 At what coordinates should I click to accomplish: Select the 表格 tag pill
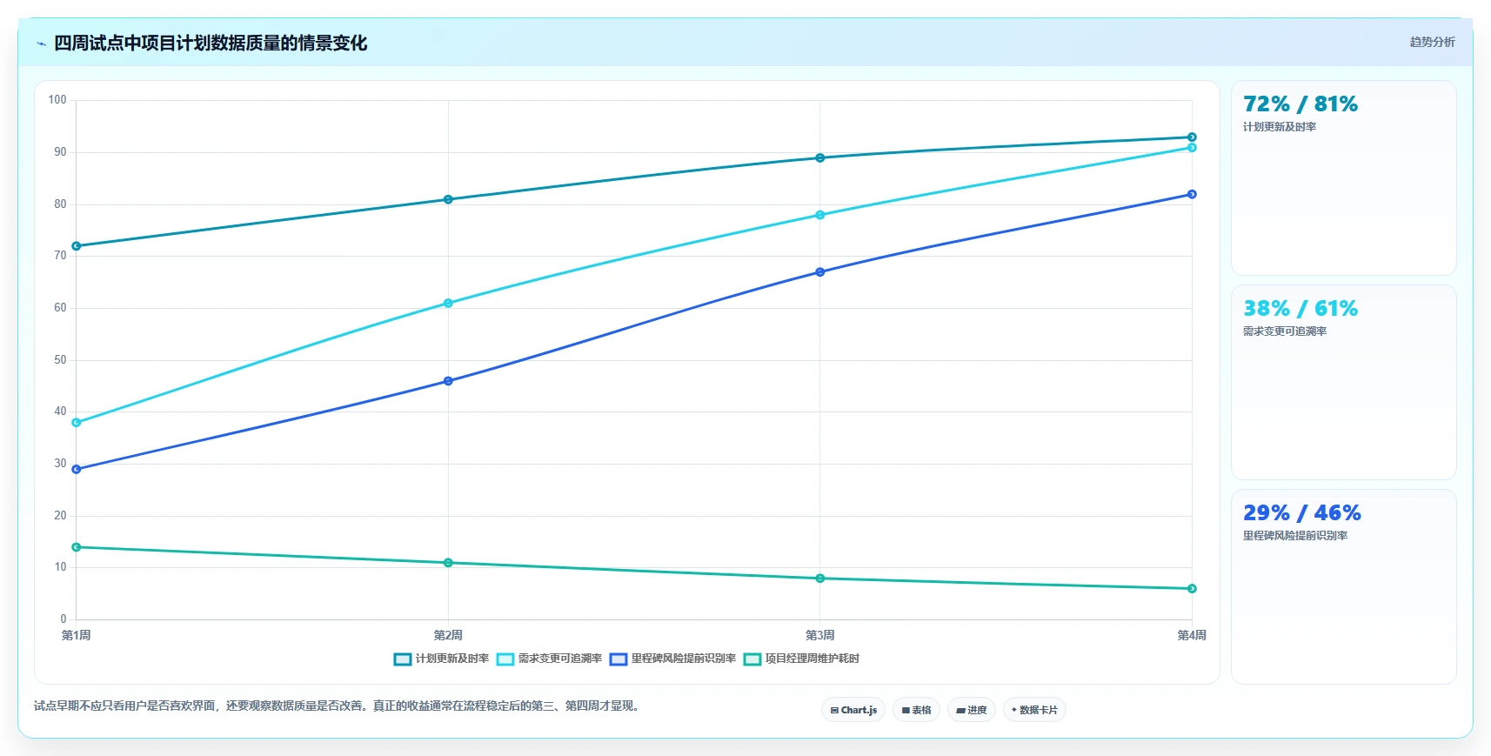coord(916,710)
